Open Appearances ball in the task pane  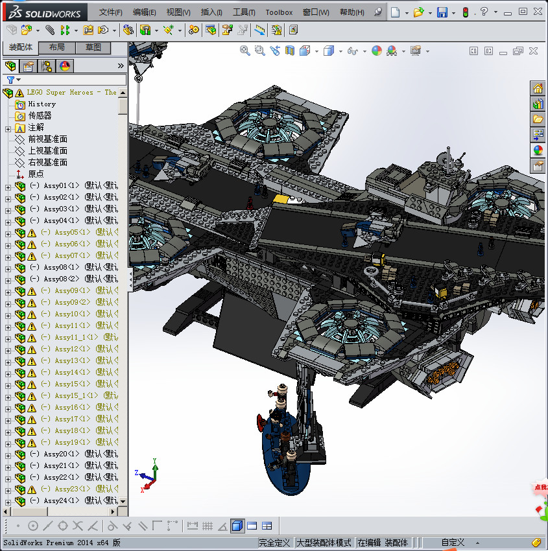coord(538,150)
